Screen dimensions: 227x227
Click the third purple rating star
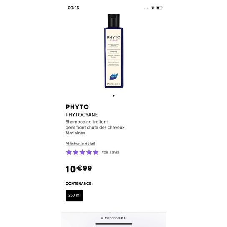click(x=82, y=152)
